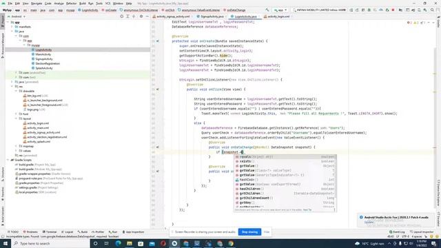Click the red Stop button in toolbar
441x248 pixels.
[x=393, y=10]
